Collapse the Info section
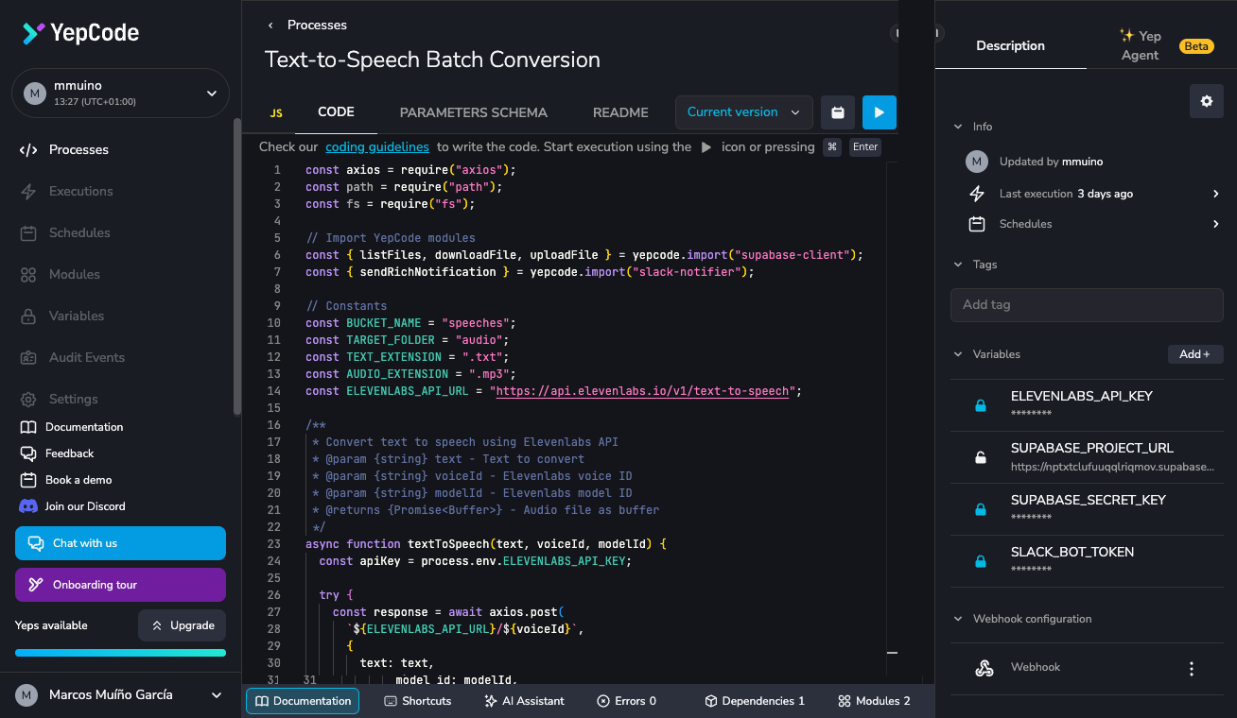This screenshot has height=718, width=1237. coord(957,126)
